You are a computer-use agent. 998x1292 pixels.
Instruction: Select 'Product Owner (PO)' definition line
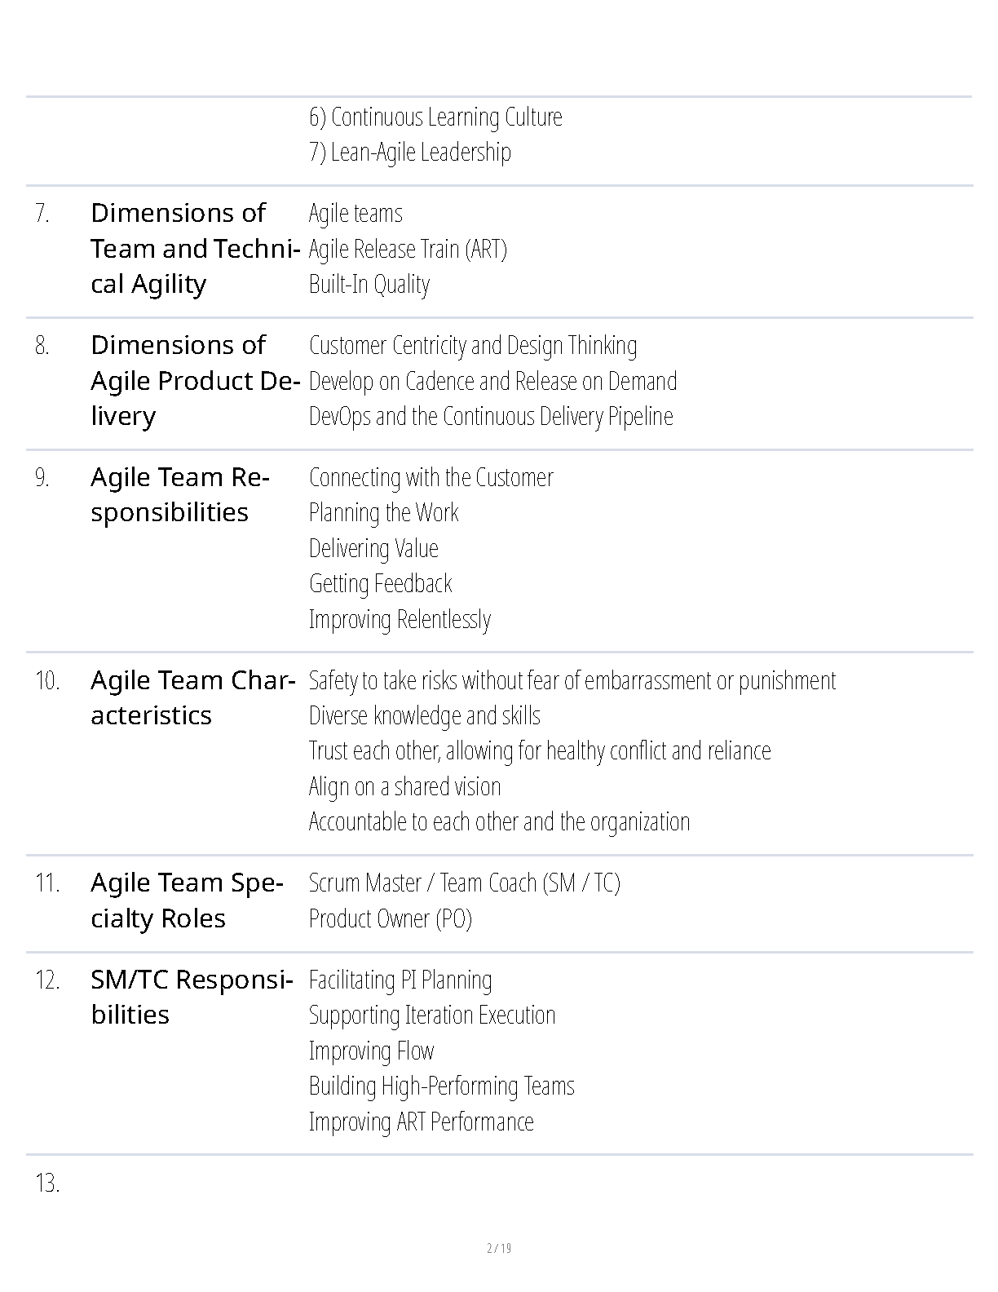click(391, 918)
